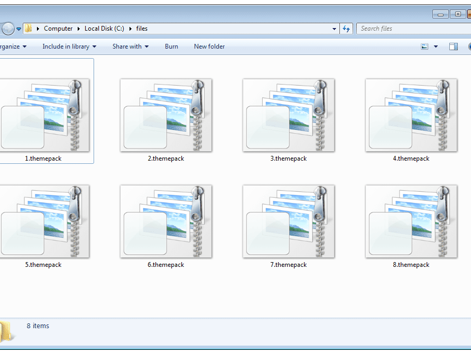Screen dimensions: 471x353
Task: Open the Share with menu
Action: (x=131, y=47)
